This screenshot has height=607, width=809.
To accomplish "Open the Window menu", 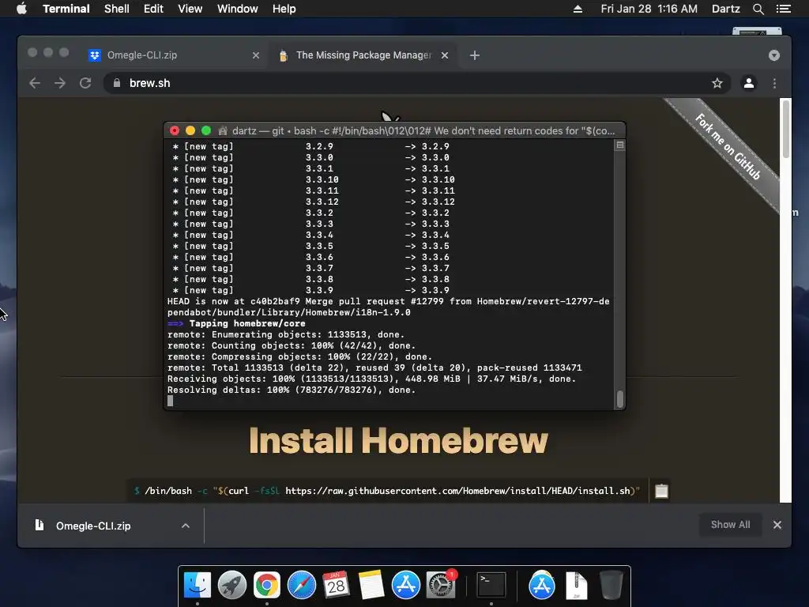I will [237, 9].
